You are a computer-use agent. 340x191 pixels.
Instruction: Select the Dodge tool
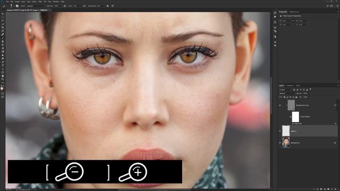pyautogui.click(x=3, y=58)
